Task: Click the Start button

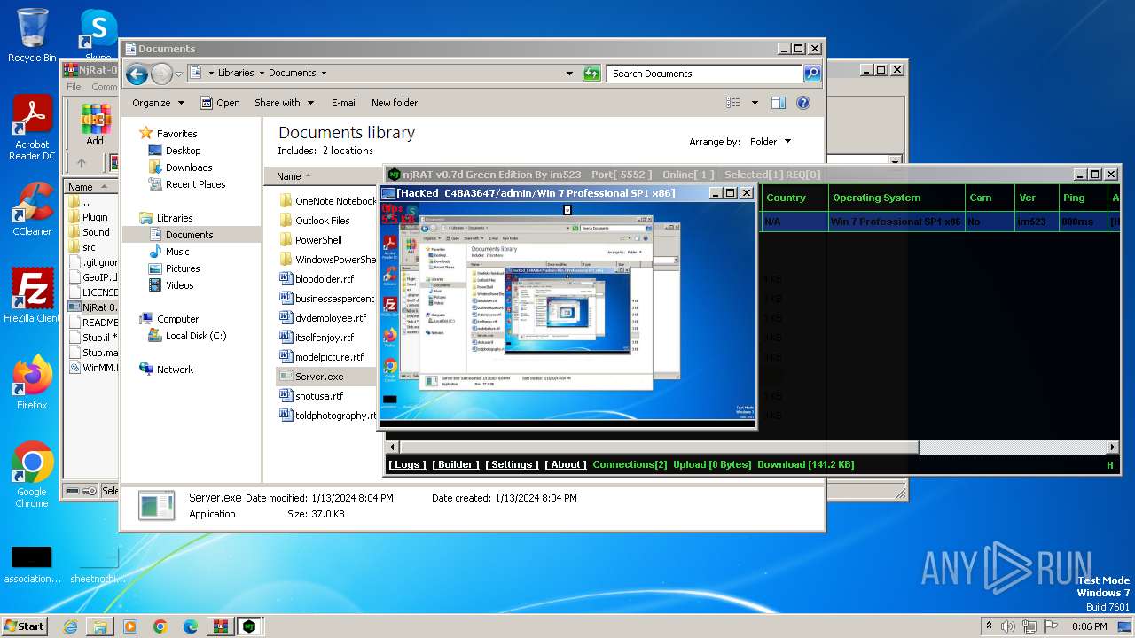Action: pos(24,626)
